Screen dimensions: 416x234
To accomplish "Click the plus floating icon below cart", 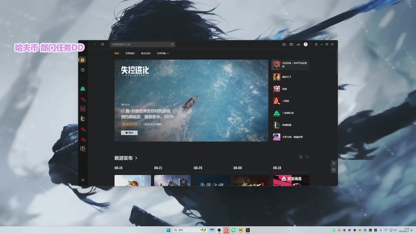I will click(334, 170).
